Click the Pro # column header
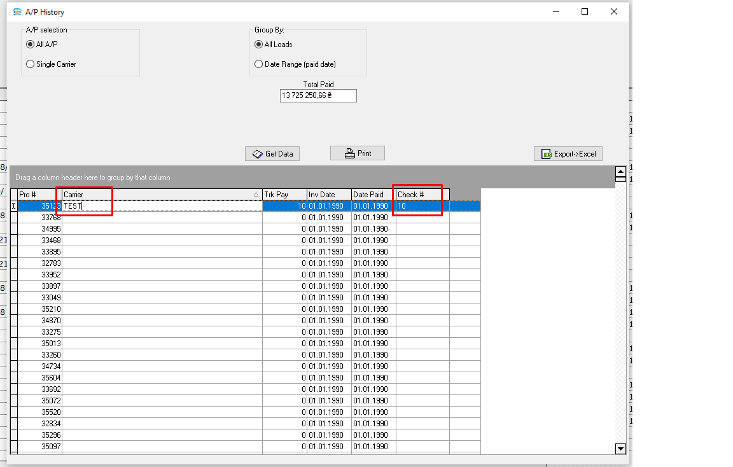 pyautogui.click(x=39, y=195)
